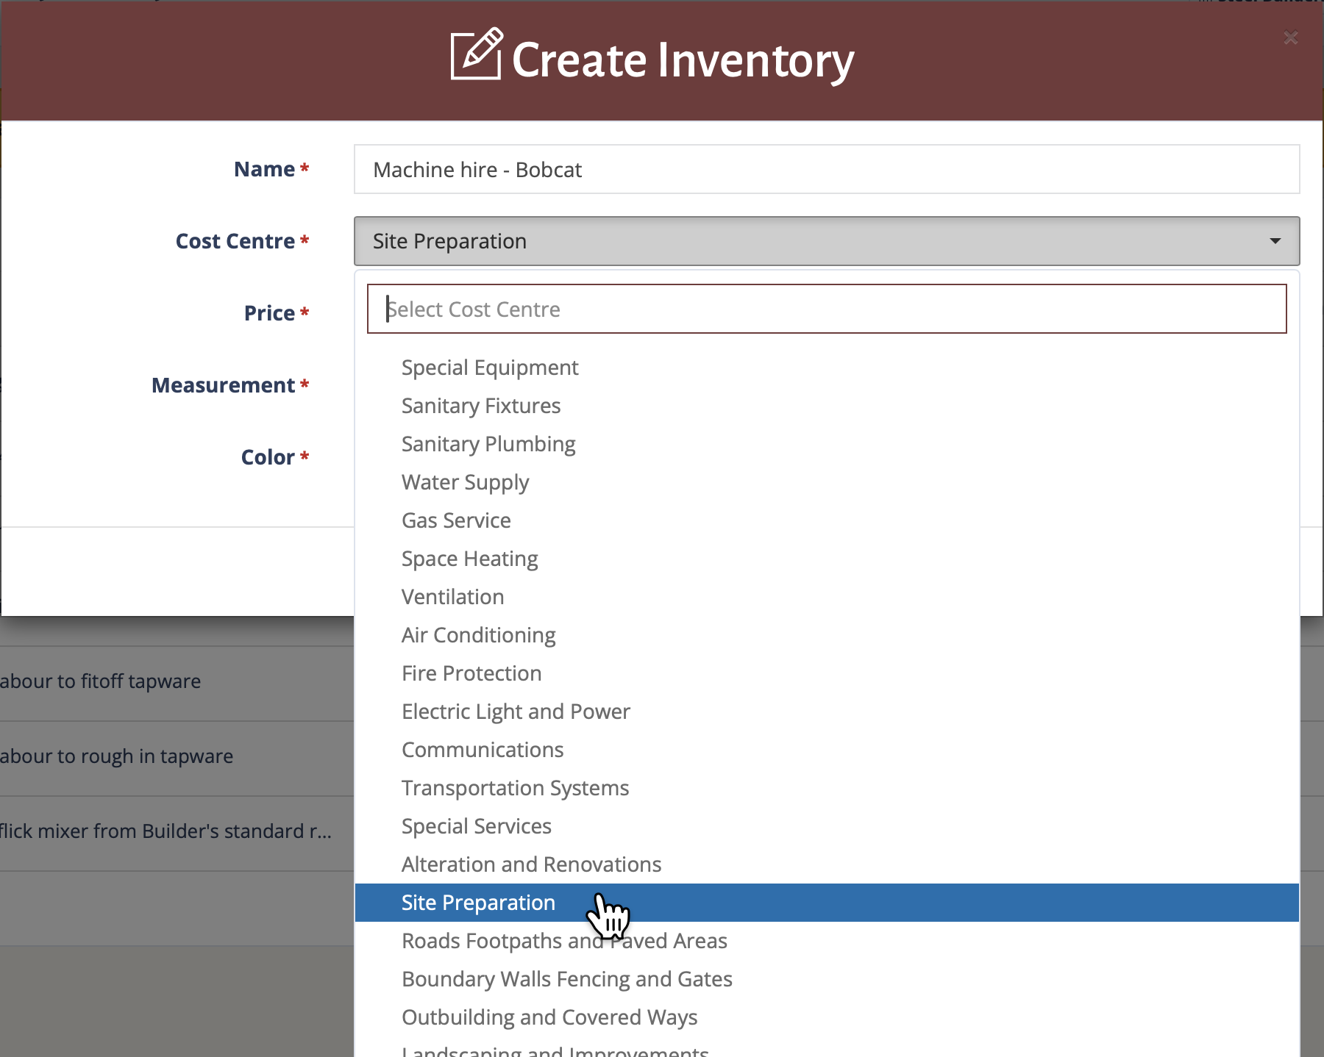Image resolution: width=1324 pixels, height=1057 pixels.
Task: Close the Create Inventory dialog
Action: tap(1290, 38)
